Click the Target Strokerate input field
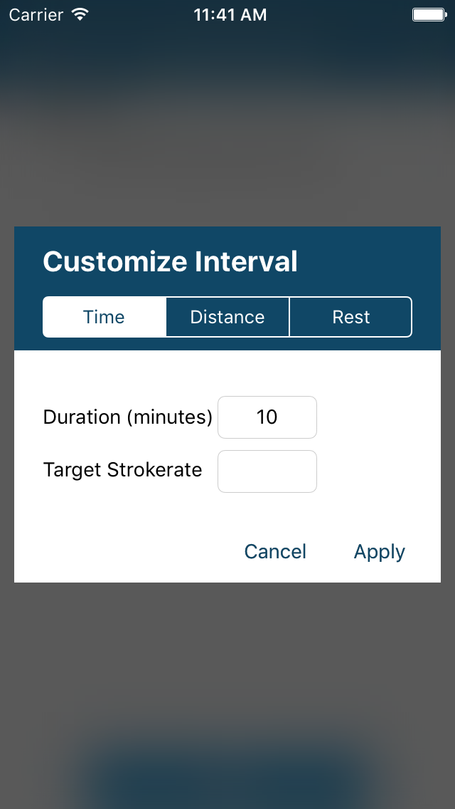455x809 pixels. click(x=267, y=471)
